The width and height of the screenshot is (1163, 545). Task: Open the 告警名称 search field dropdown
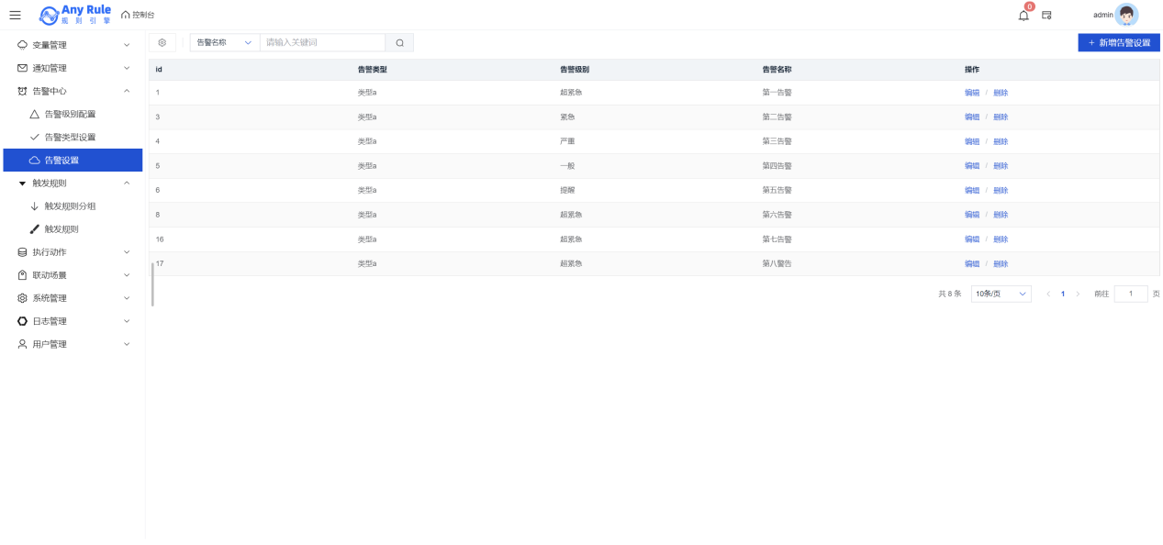[x=224, y=42]
